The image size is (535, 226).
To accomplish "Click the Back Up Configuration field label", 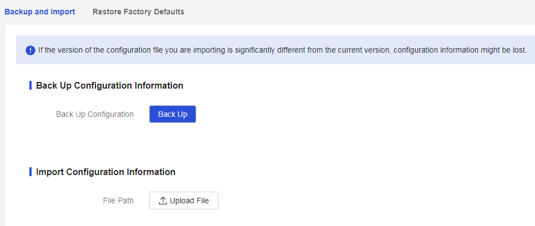I will pyautogui.click(x=94, y=114).
